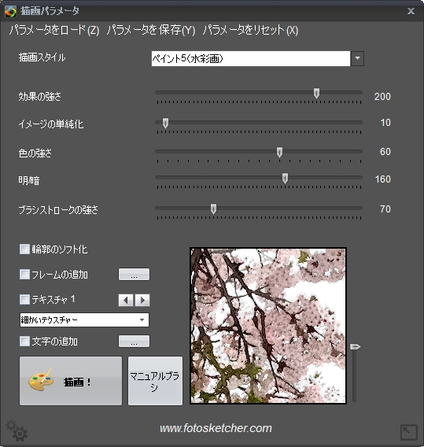This screenshot has height=447, width=424.
Task: Click 効果の強さ slider handle
Action: 316,93
